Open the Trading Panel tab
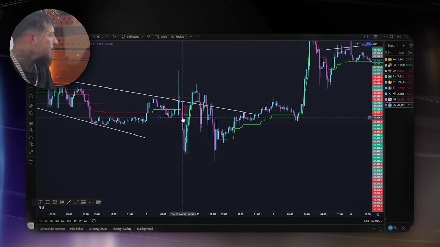Viewport: 440px width, 247px height. click(x=145, y=229)
